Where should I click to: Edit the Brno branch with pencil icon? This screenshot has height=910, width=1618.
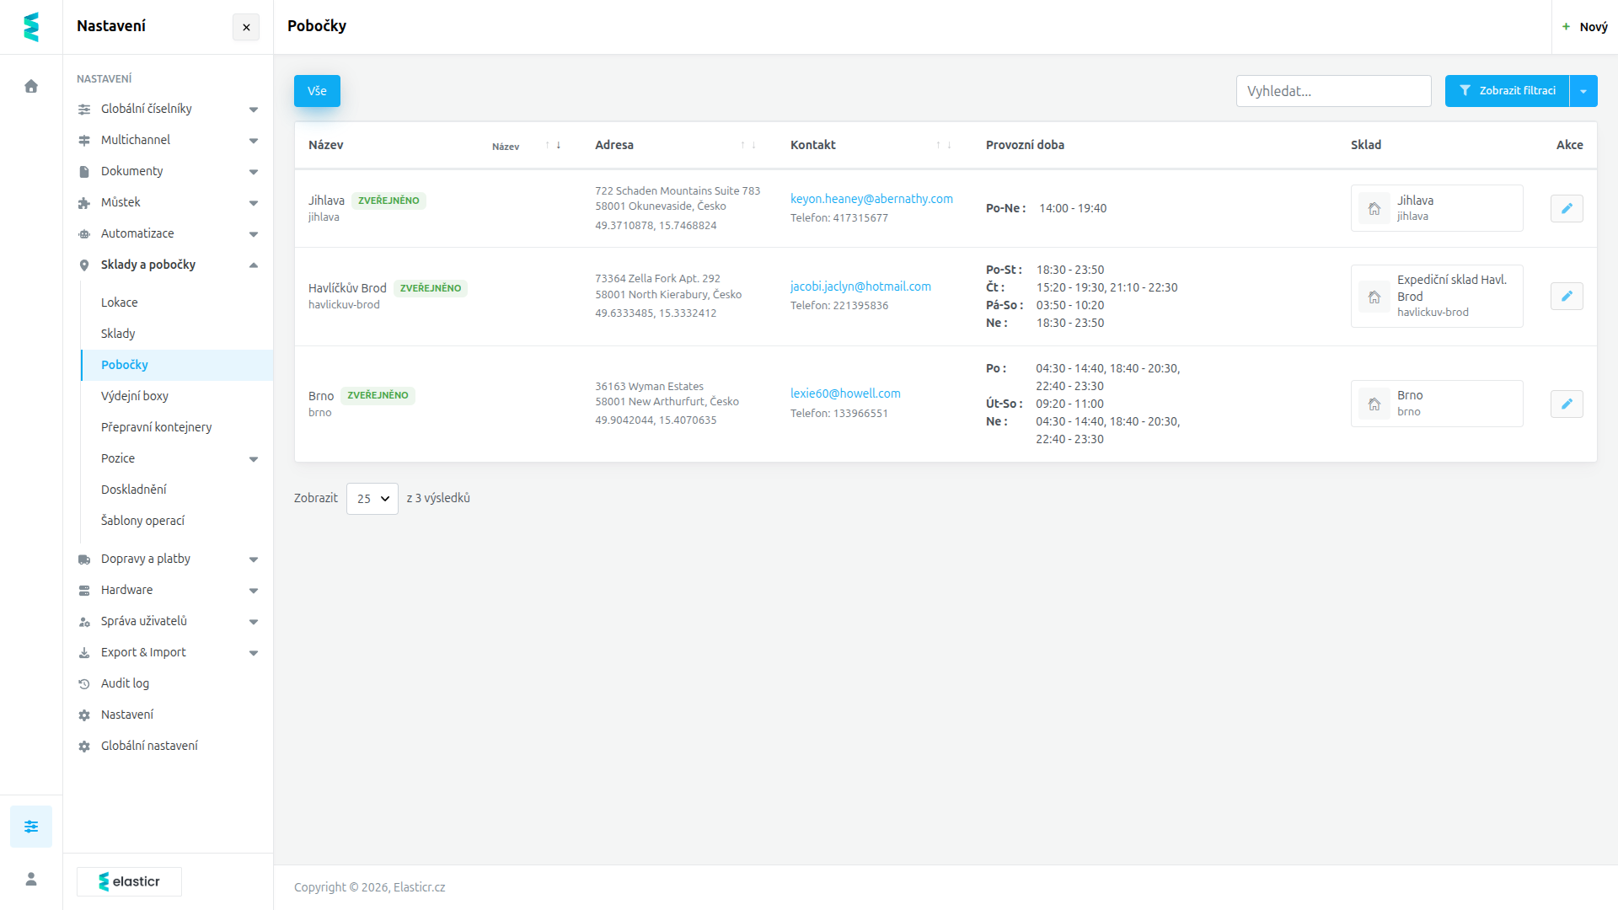tap(1567, 404)
